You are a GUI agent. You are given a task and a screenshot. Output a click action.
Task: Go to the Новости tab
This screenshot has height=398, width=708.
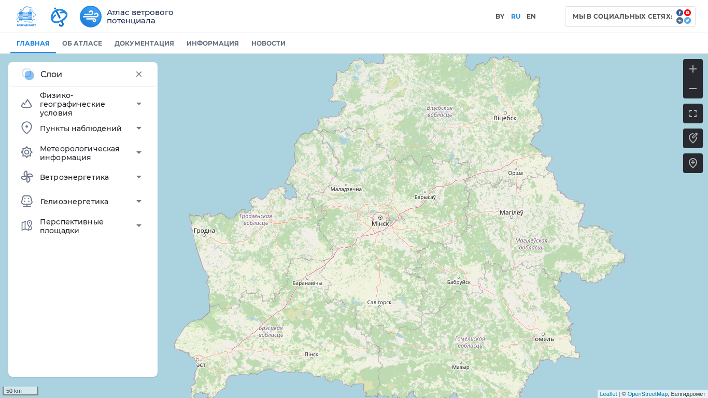click(x=268, y=44)
